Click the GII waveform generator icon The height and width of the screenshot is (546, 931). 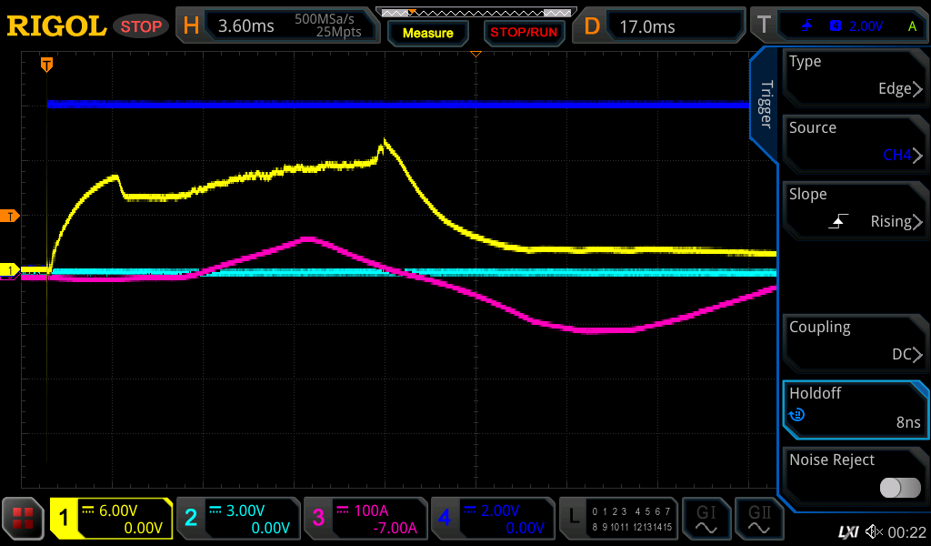(758, 519)
